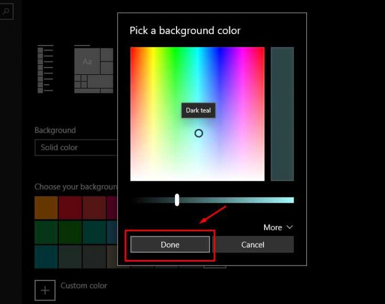Select the dark gray swatch in third row
This screenshot has height=304, width=385.
(x=94, y=256)
